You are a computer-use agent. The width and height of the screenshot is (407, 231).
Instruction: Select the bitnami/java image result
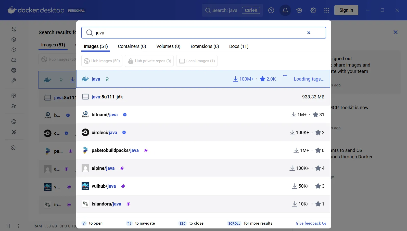[x=105, y=115]
